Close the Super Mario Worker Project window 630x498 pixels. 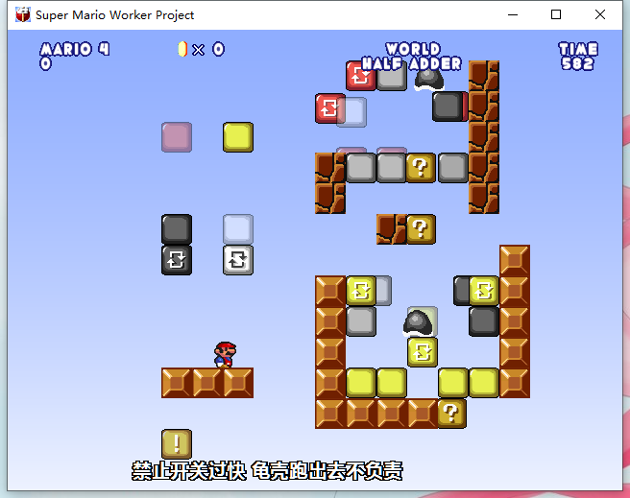[x=600, y=14]
